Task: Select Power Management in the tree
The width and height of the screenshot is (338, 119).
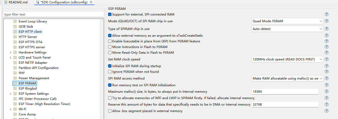Action: click(x=34, y=78)
